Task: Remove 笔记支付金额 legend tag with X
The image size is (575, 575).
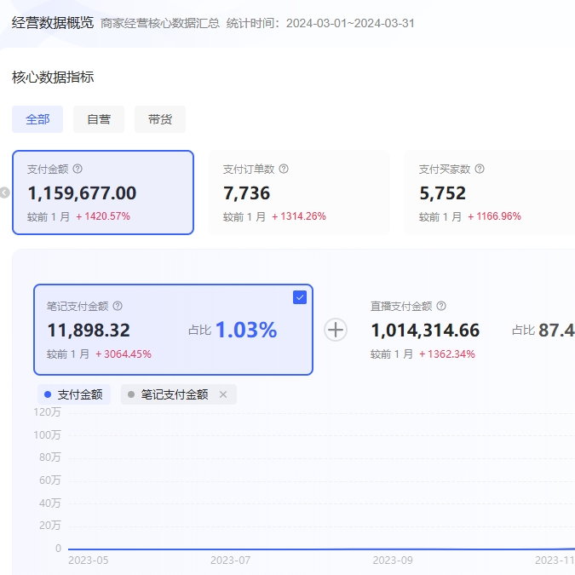Action: point(223,394)
